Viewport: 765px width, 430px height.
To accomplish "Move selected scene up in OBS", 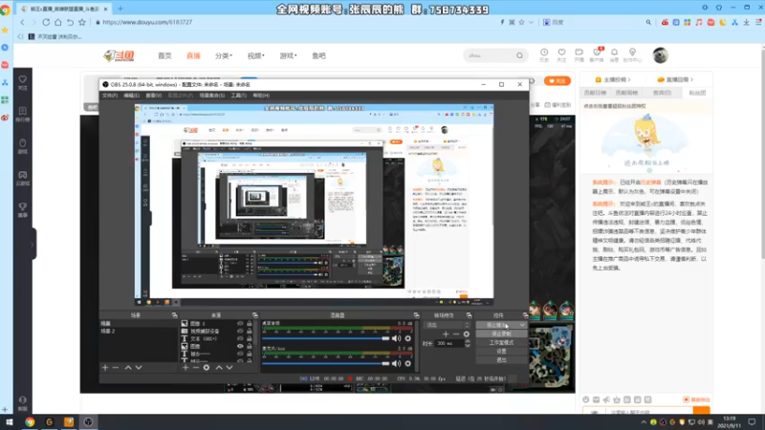I will click(x=128, y=368).
